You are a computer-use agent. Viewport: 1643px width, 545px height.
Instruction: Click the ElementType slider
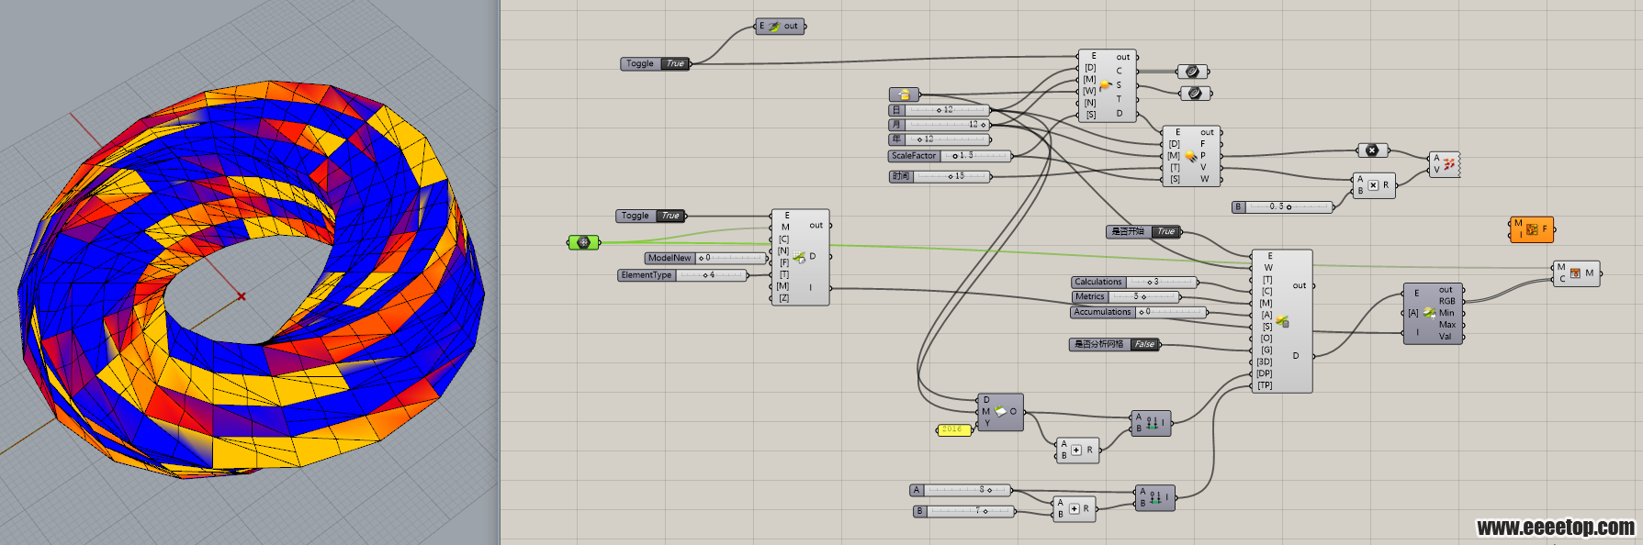coord(681,275)
